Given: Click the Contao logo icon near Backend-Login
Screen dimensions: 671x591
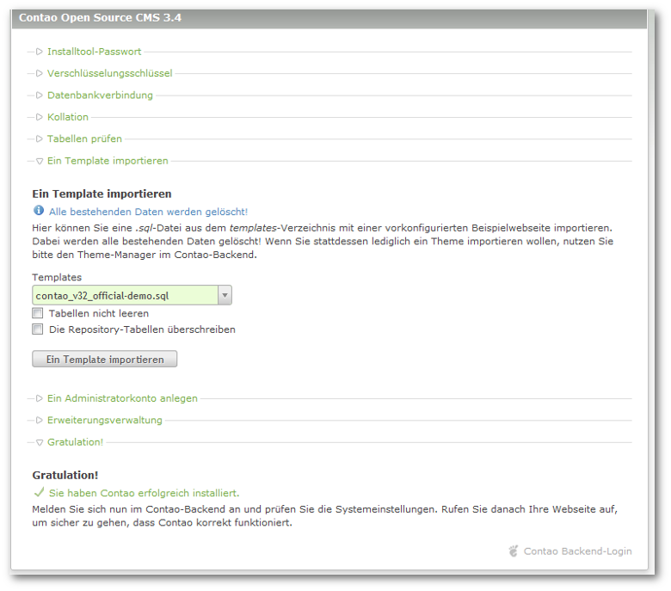Looking at the screenshot, I should click(514, 551).
